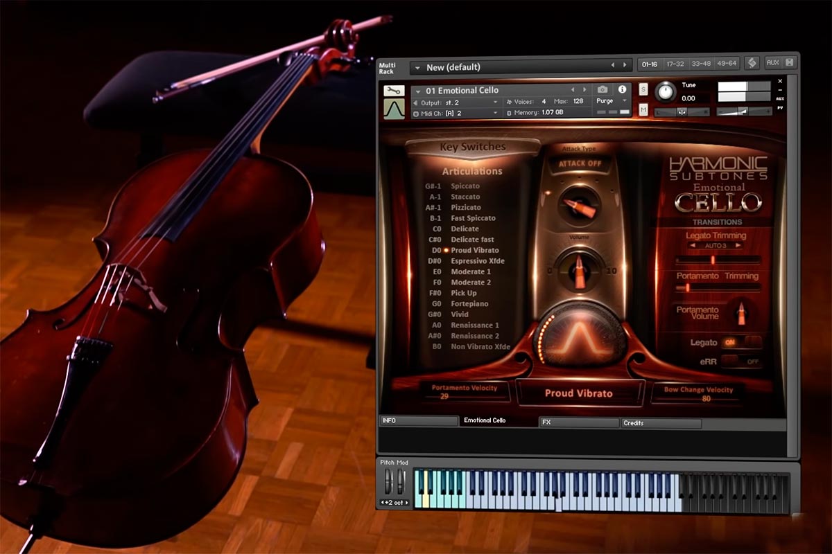
Task: Open the Output st. 2 dropdown
Action: [456, 102]
